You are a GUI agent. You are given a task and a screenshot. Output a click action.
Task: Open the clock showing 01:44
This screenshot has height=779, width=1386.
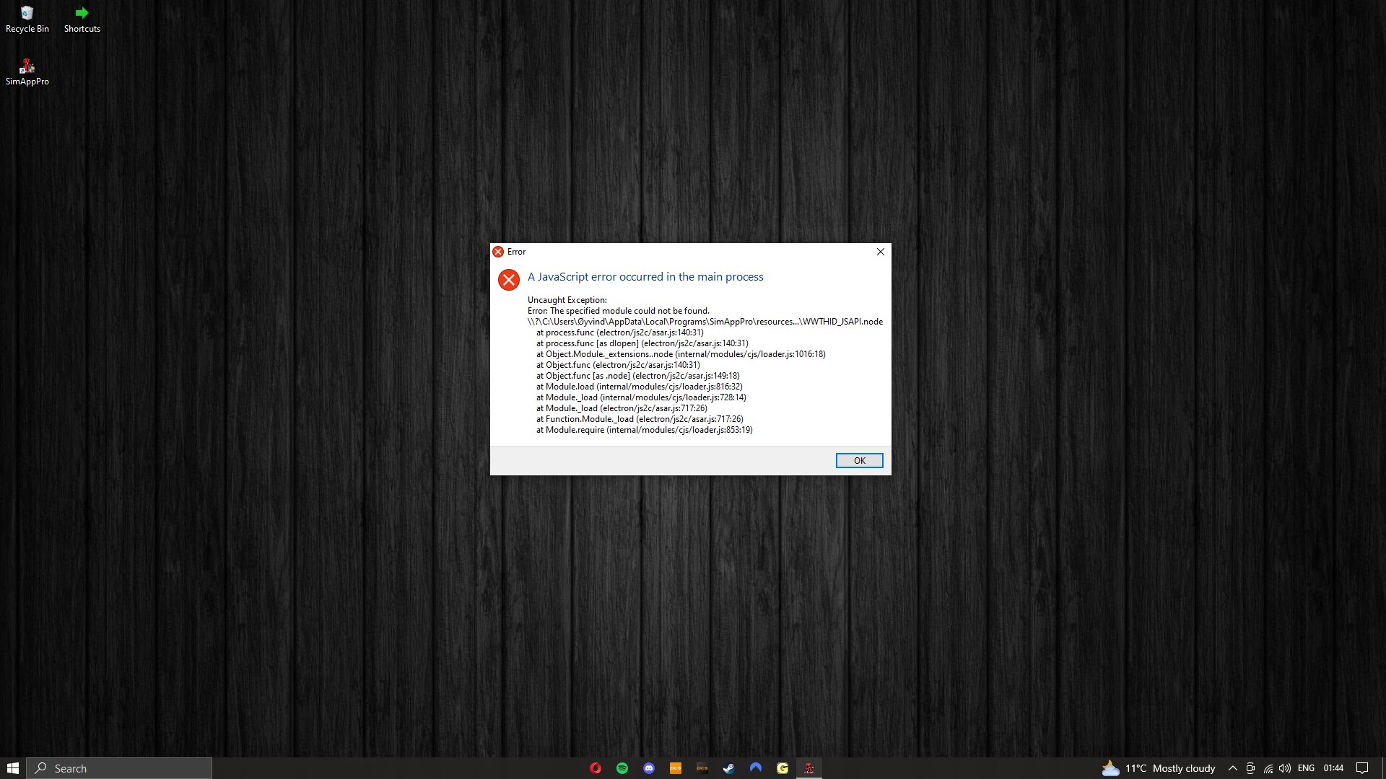(1333, 768)
